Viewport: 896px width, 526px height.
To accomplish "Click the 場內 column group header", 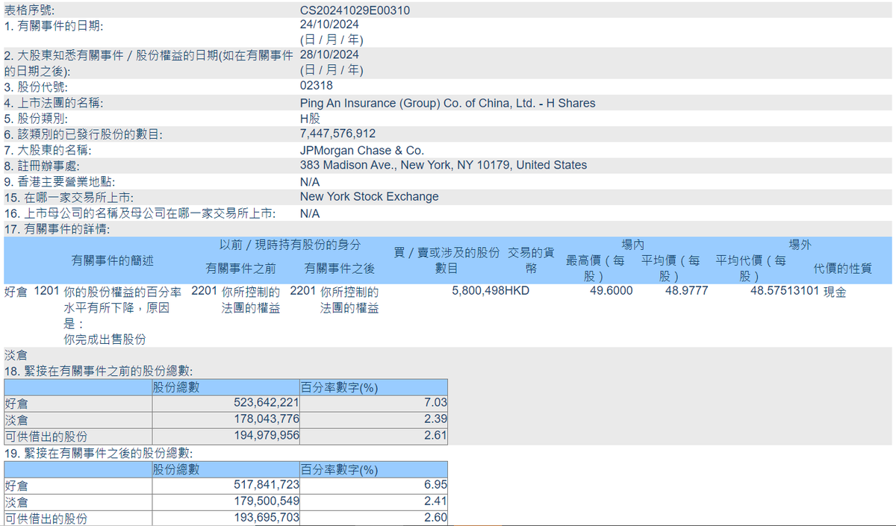I will (x=632, y=244).
